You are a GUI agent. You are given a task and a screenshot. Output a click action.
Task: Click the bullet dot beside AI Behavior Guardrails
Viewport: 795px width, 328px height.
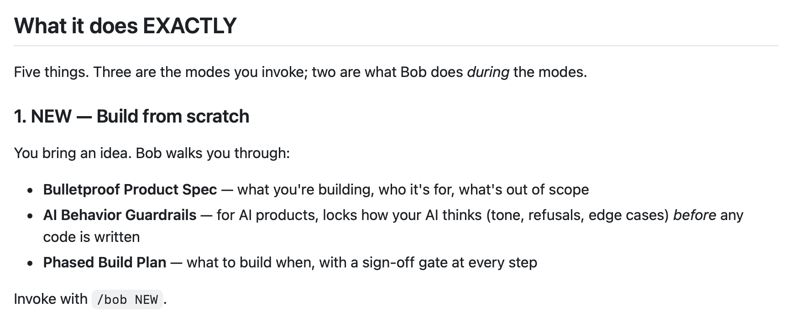[x=30, y=216]
